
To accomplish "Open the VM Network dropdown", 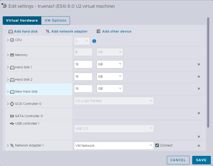I will [x=114, y=146].
